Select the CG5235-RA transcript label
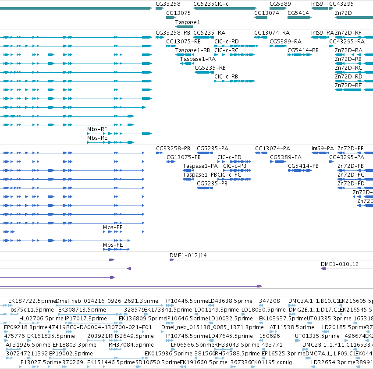The width and height of the screenshot is (373, 369). (210, 33)
